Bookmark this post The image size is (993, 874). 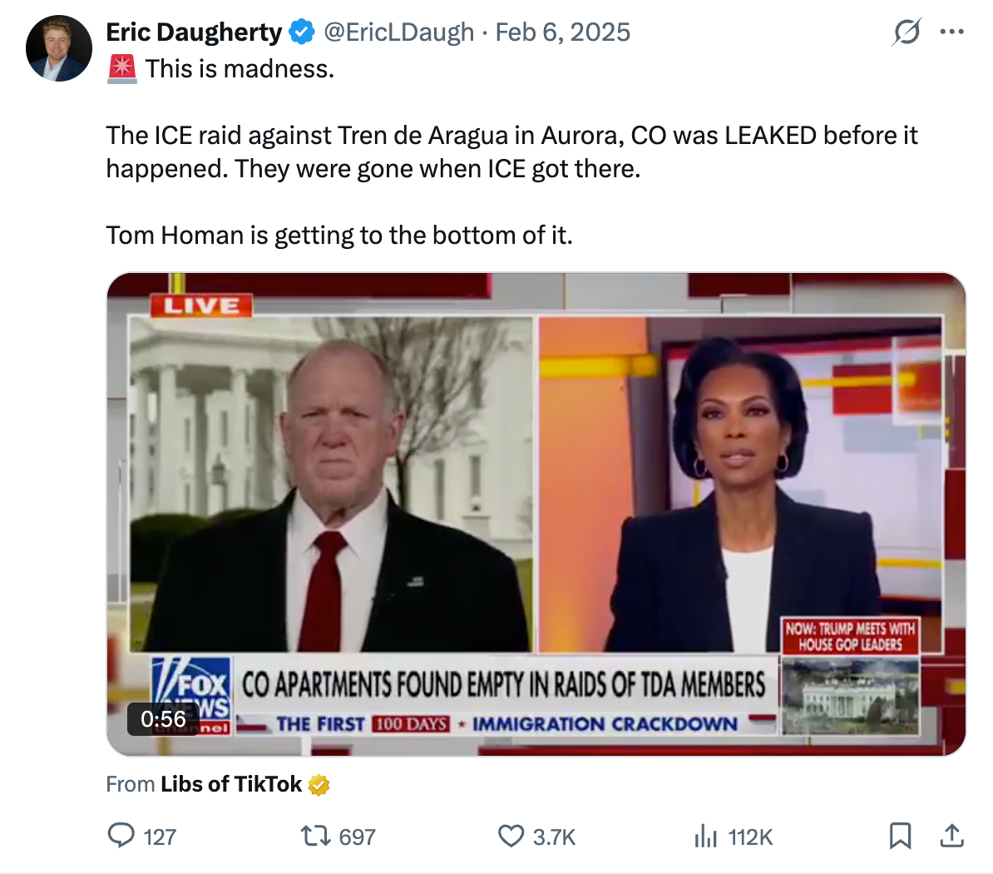click(900, 836)
